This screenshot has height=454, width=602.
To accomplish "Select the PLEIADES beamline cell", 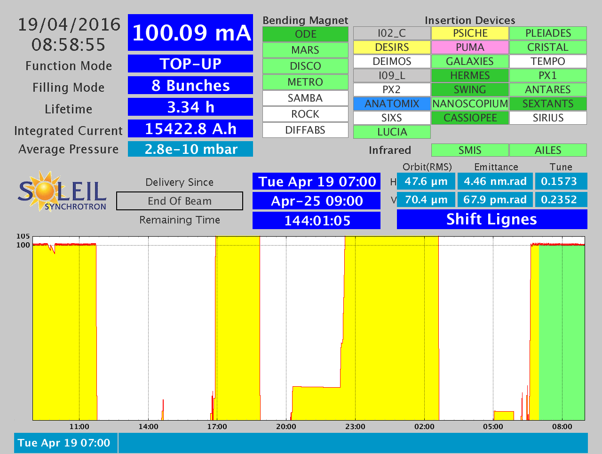I will point(548,33).
